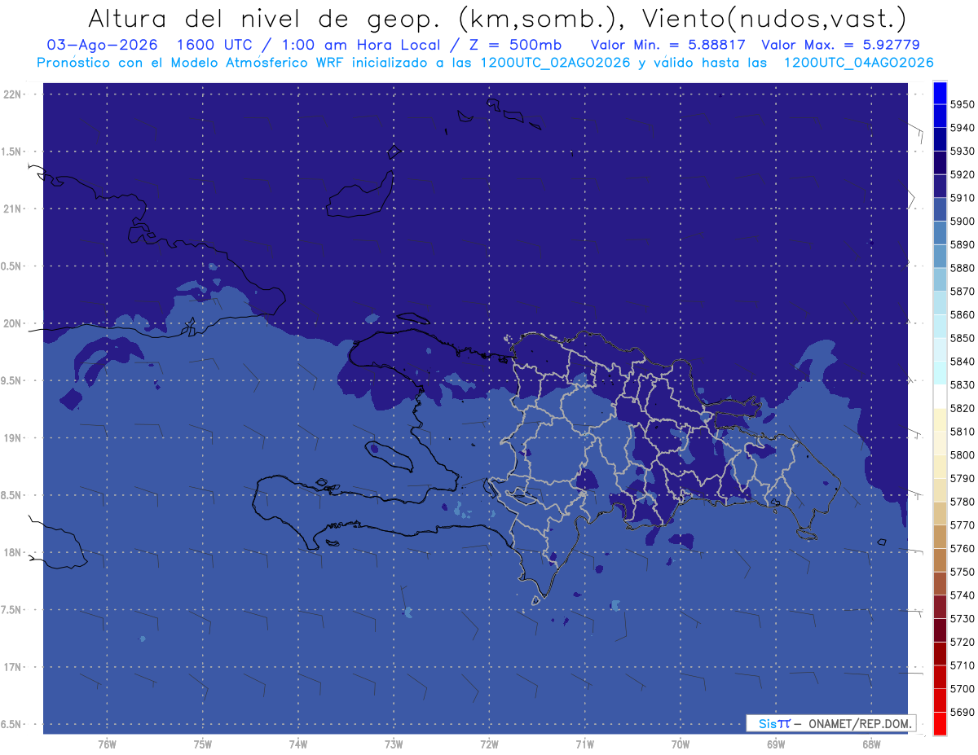Click the 74W longitude label
The height and width of the screenshot is (755, 978).
297,744
